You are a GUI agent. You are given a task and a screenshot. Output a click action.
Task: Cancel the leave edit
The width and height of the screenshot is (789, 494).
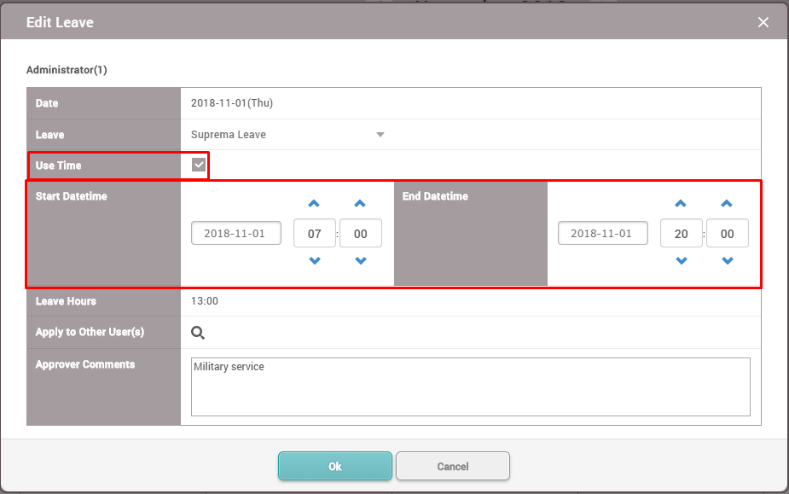[453, 466]
